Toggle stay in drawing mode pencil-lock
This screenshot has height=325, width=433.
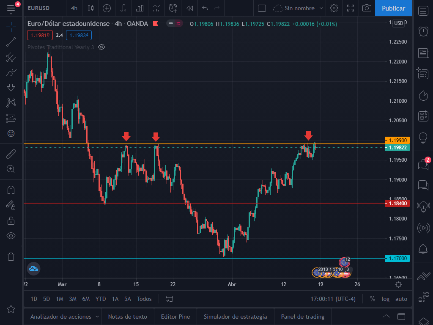tap(11, 205)
